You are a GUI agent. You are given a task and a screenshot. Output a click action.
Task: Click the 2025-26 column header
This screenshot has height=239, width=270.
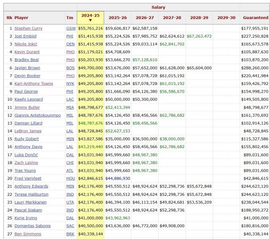pyautogui.click(x=118, y=18)
